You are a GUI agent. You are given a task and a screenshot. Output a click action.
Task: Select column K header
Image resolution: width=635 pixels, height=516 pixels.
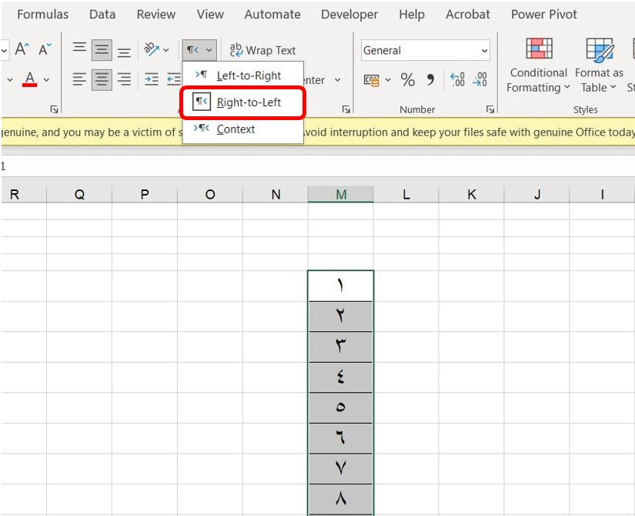click(471, 194)
